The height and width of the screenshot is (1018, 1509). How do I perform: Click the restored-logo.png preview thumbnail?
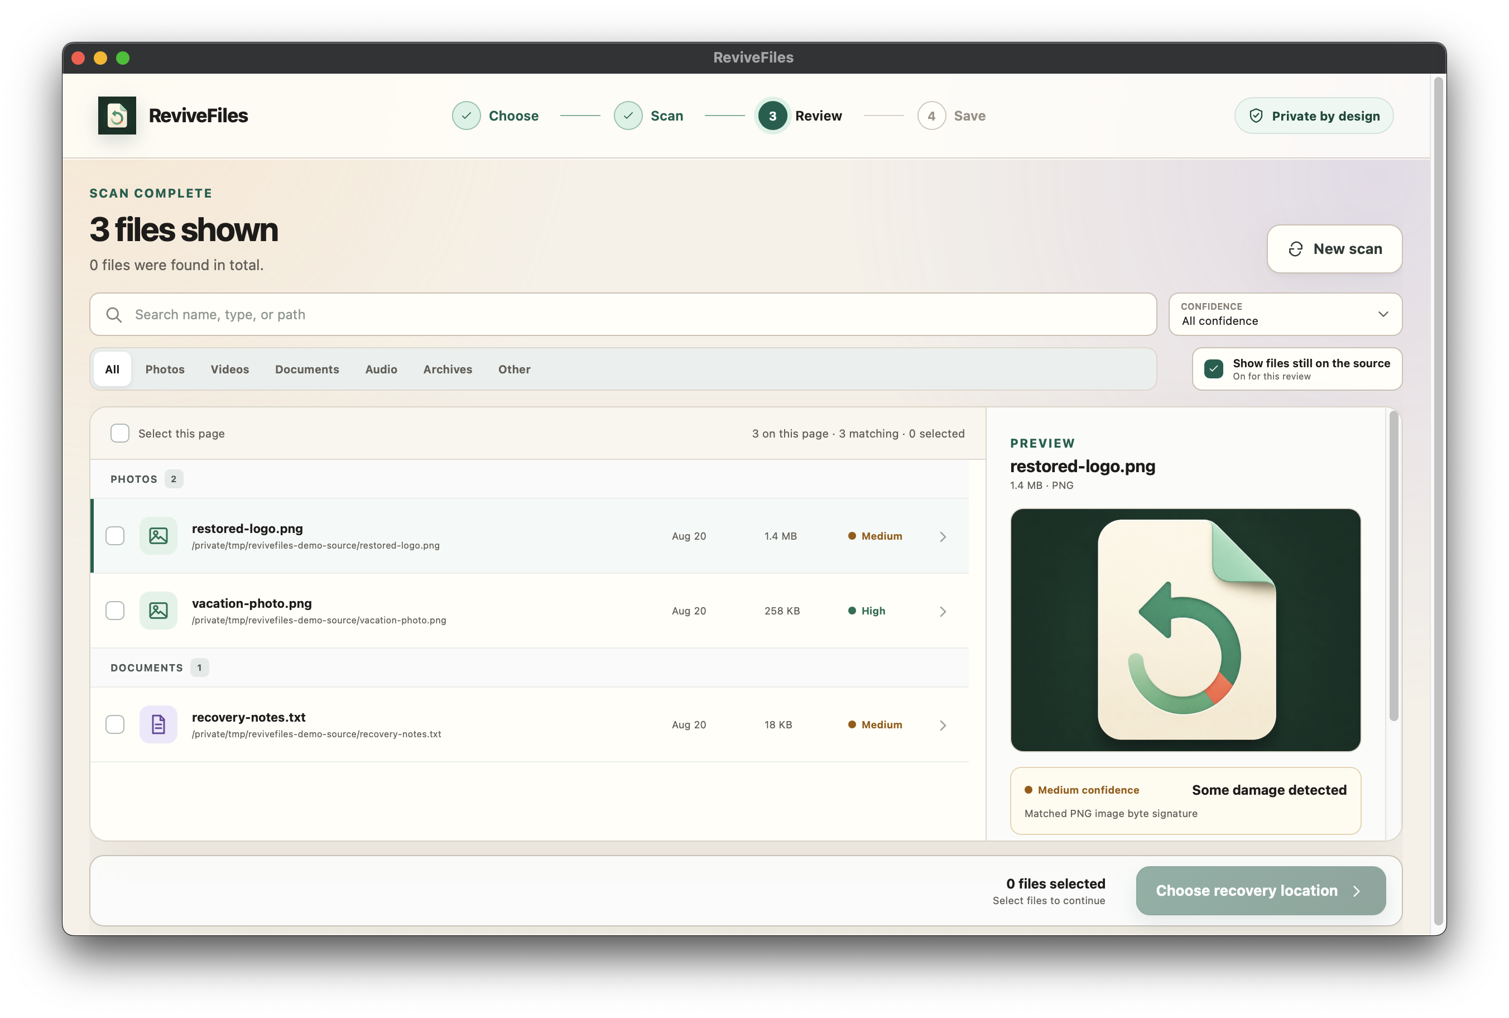pos(1185,629)
